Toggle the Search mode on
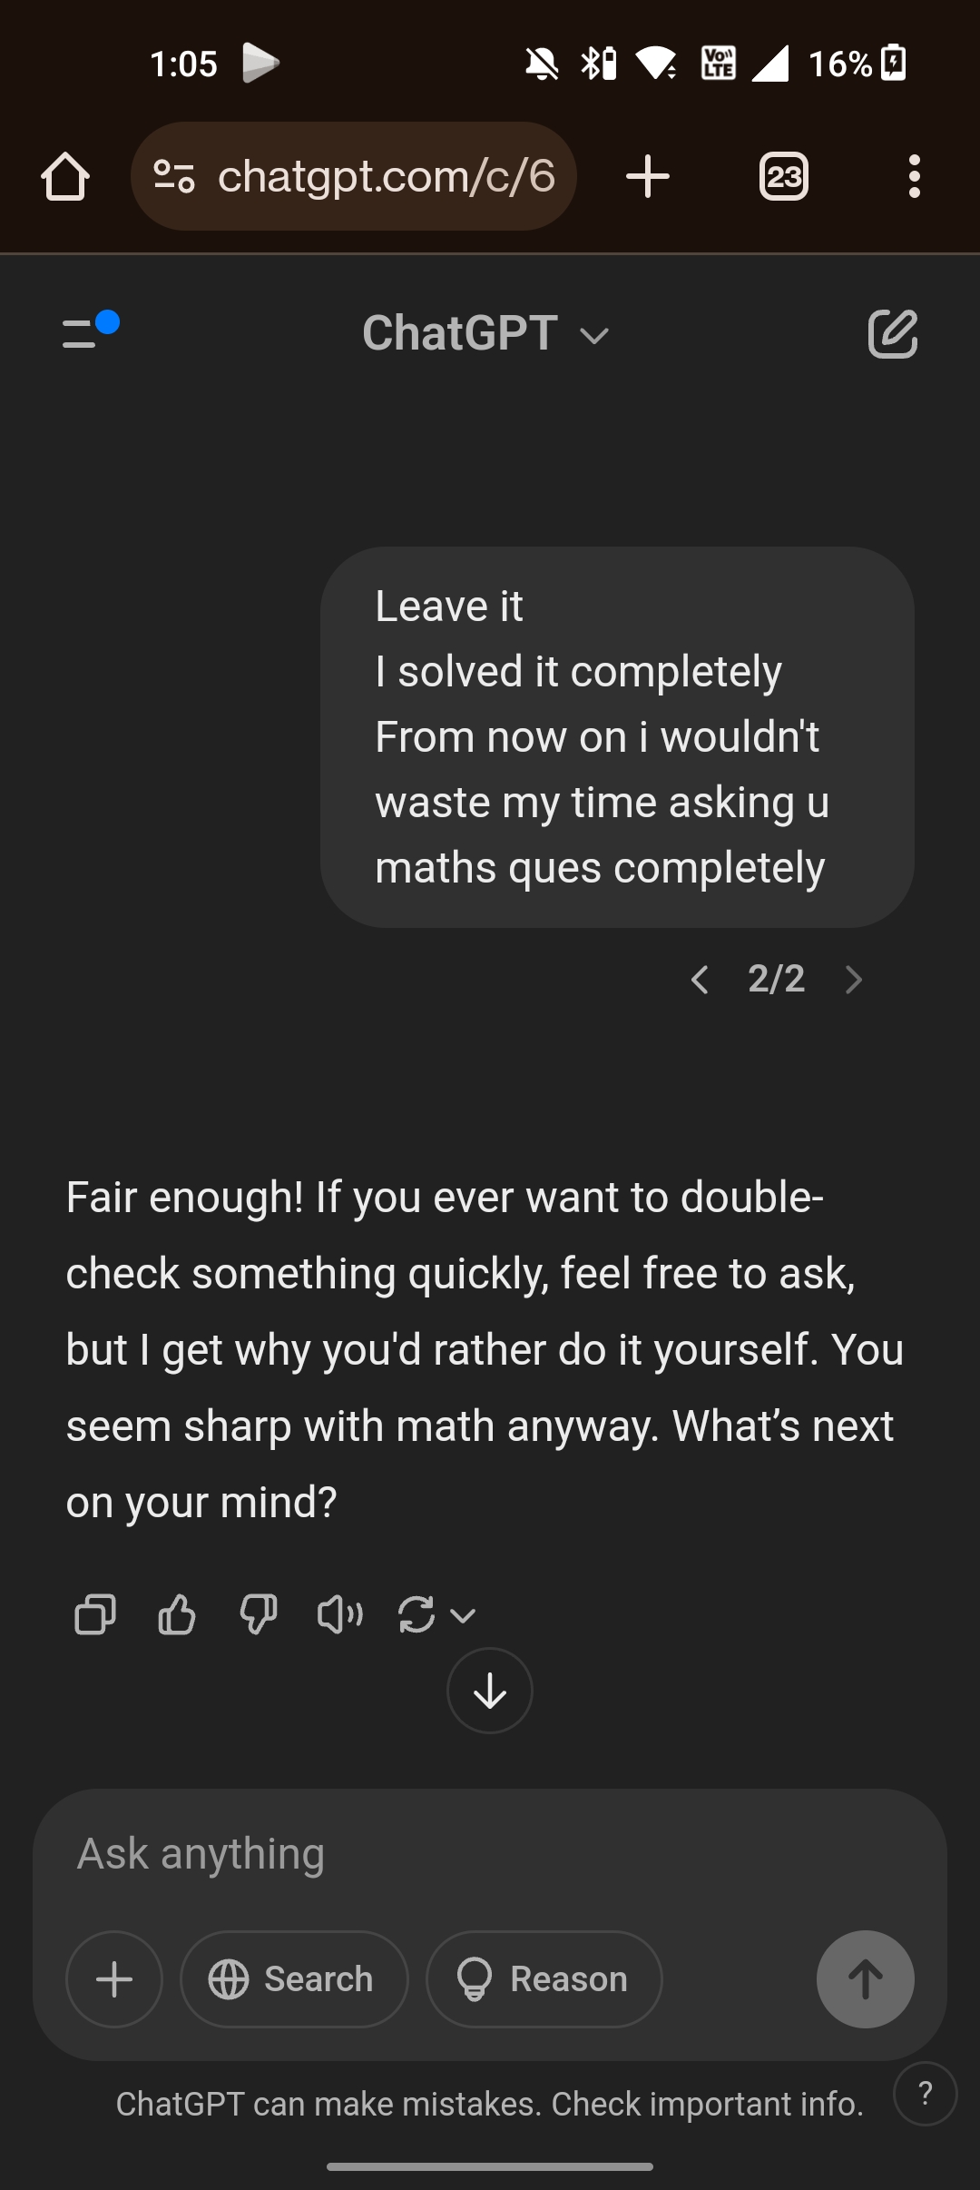The image size is (980, 2190). 294,1979
